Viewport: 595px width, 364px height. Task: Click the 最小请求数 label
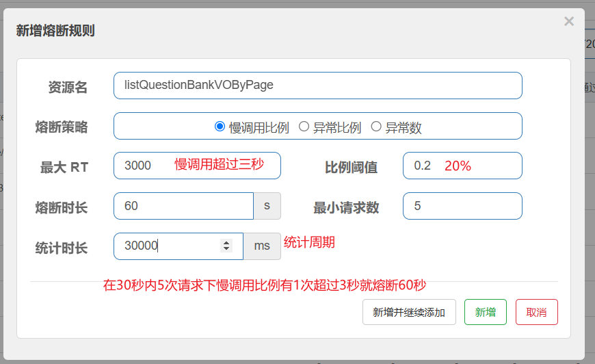pyautogui.click(x=346, y=207)
